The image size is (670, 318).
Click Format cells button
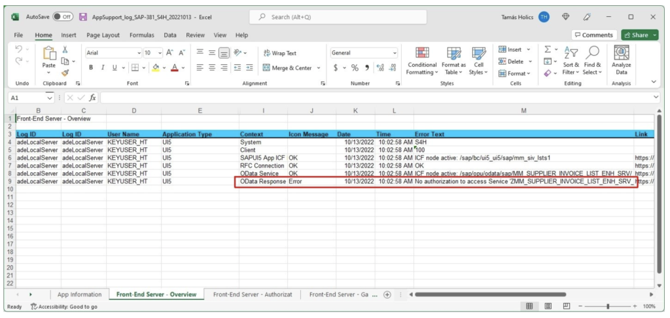point(514,73)
